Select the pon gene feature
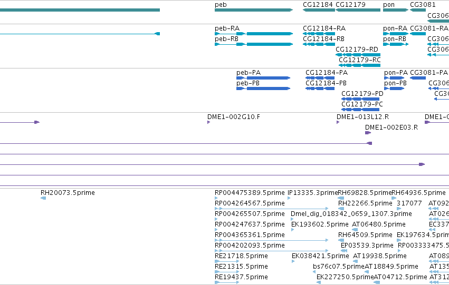449x285 pixels. 396,10
